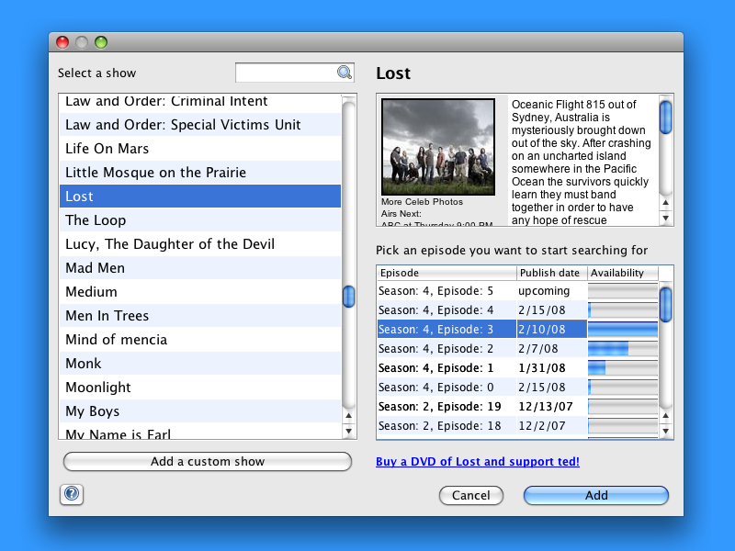Click the Add button
The width and height of the screenshot is (735, 551).
(x=595, y=495)
